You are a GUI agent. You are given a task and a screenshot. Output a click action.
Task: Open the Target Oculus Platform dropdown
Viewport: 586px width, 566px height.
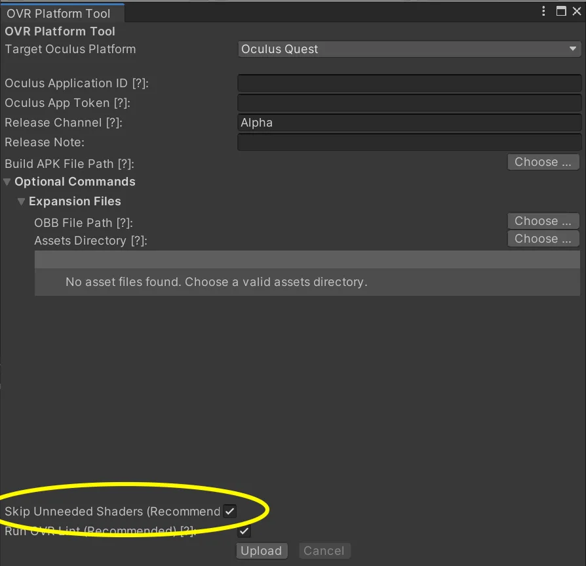coord(409,49)
